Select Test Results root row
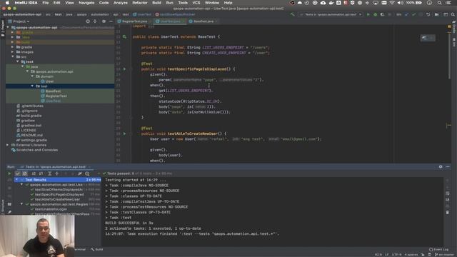 [57, 180]
